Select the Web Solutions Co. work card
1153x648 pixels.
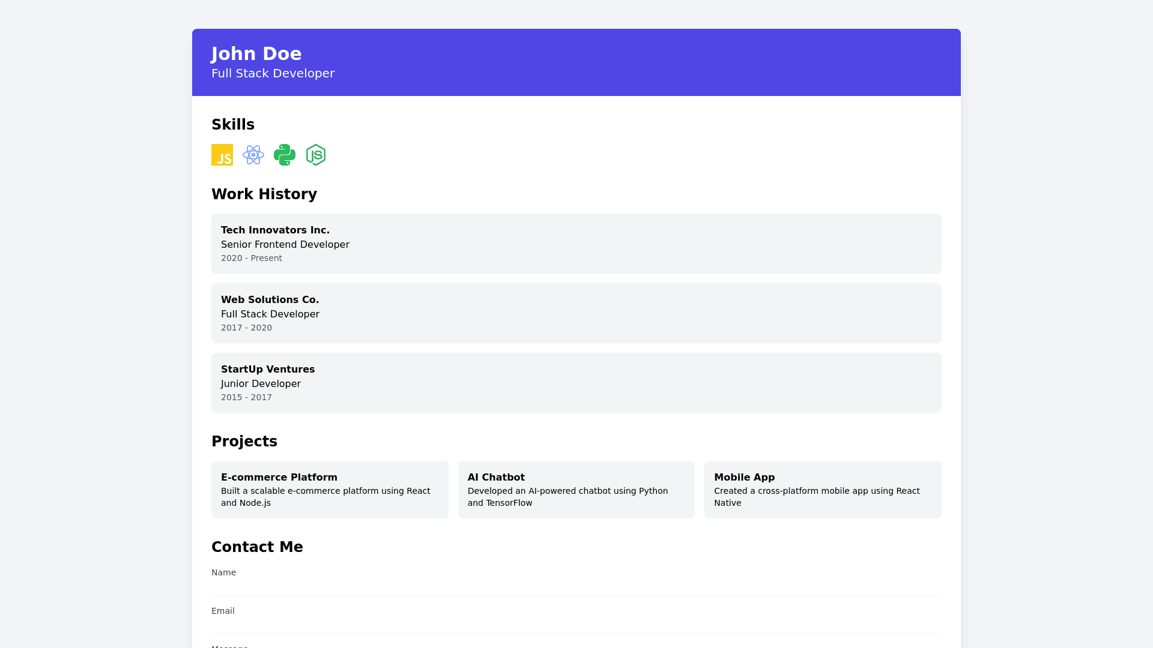click(x=576, y=313)
